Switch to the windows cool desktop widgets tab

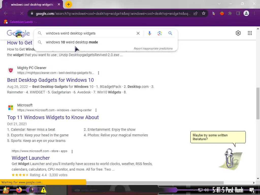pyautogui.click(x=32, y=5)
